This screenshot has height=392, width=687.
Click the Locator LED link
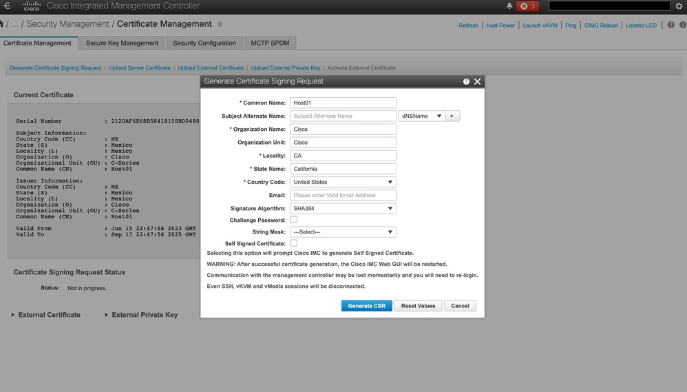tap(641, 25)
